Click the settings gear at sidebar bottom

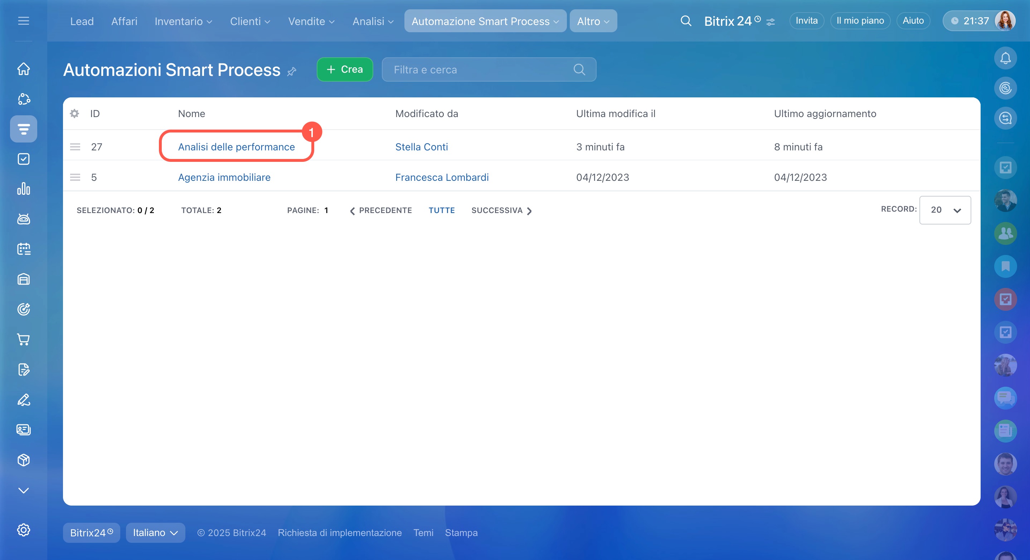point(24,530)
